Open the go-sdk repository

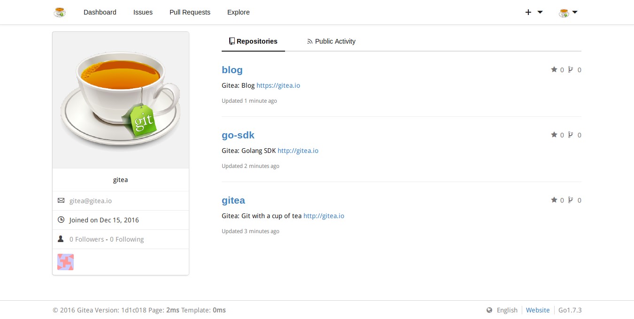coord(238,135)
